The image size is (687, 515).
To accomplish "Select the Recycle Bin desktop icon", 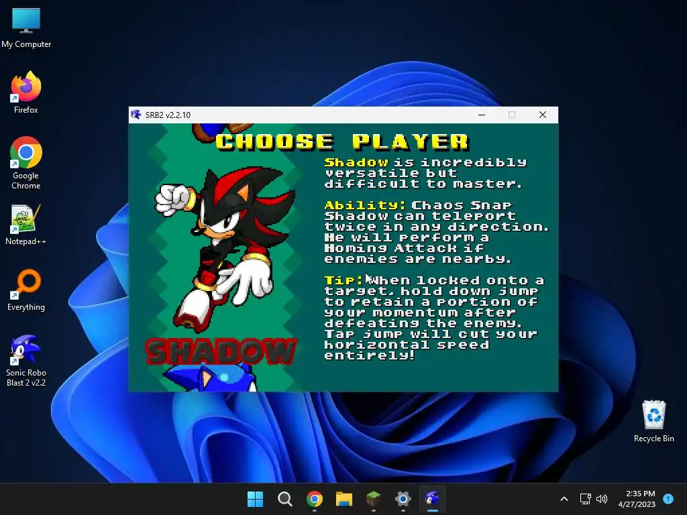I will tap(653, 421).
